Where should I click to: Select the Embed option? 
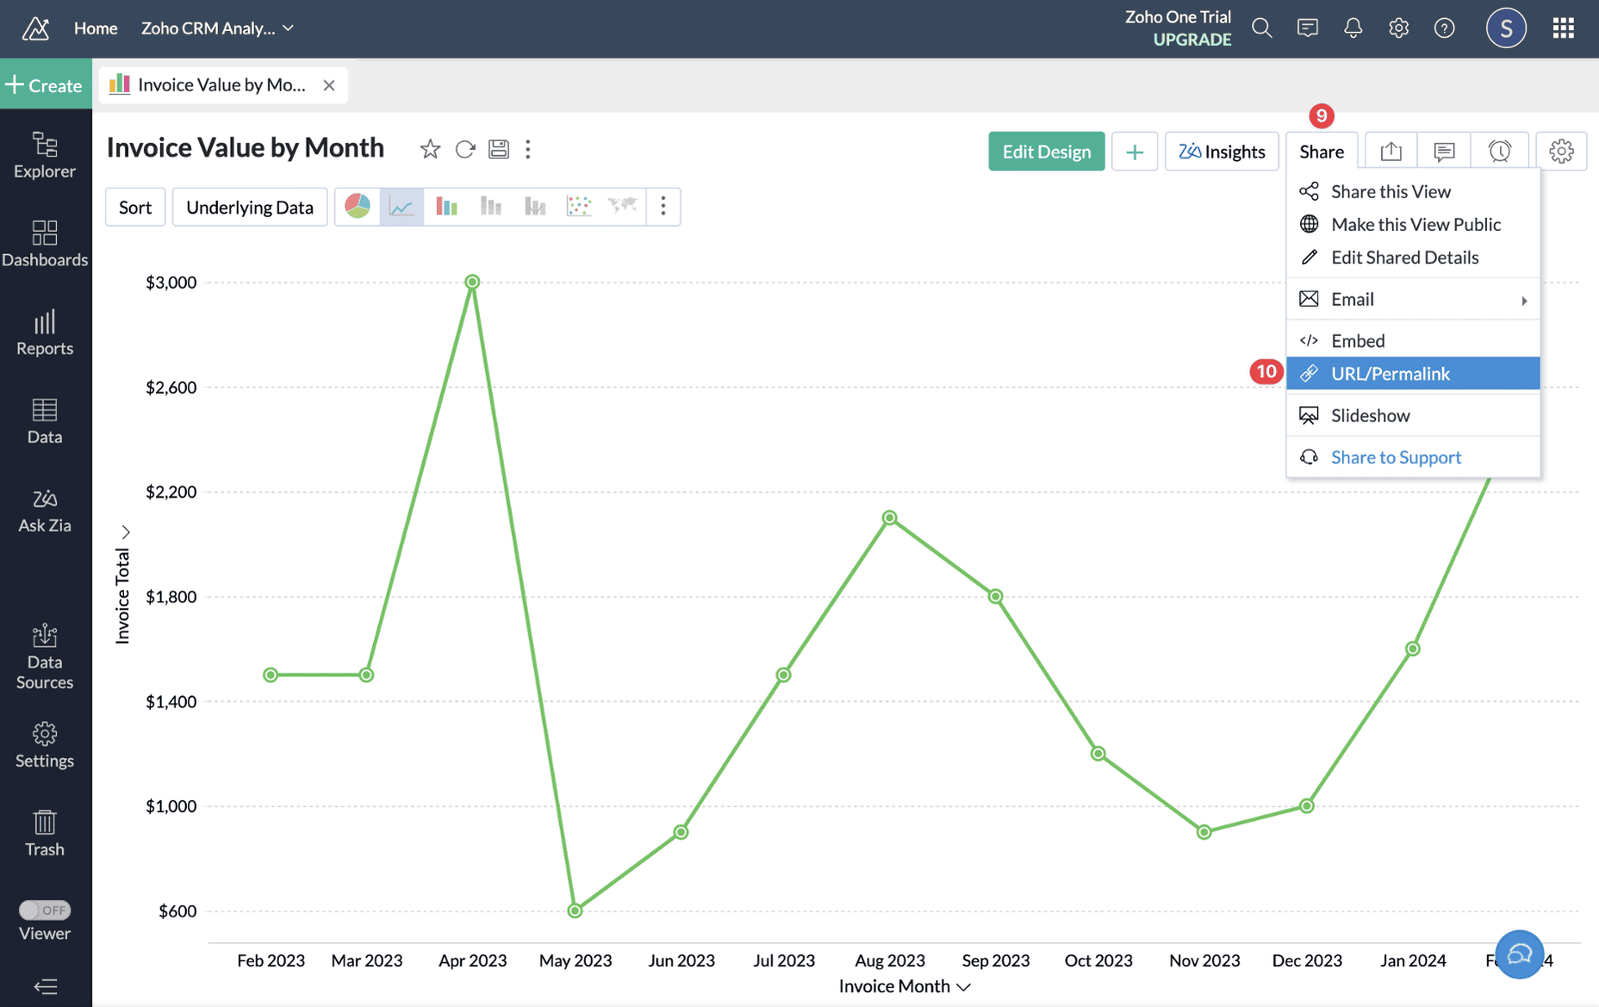click(x=1413, y=341)
